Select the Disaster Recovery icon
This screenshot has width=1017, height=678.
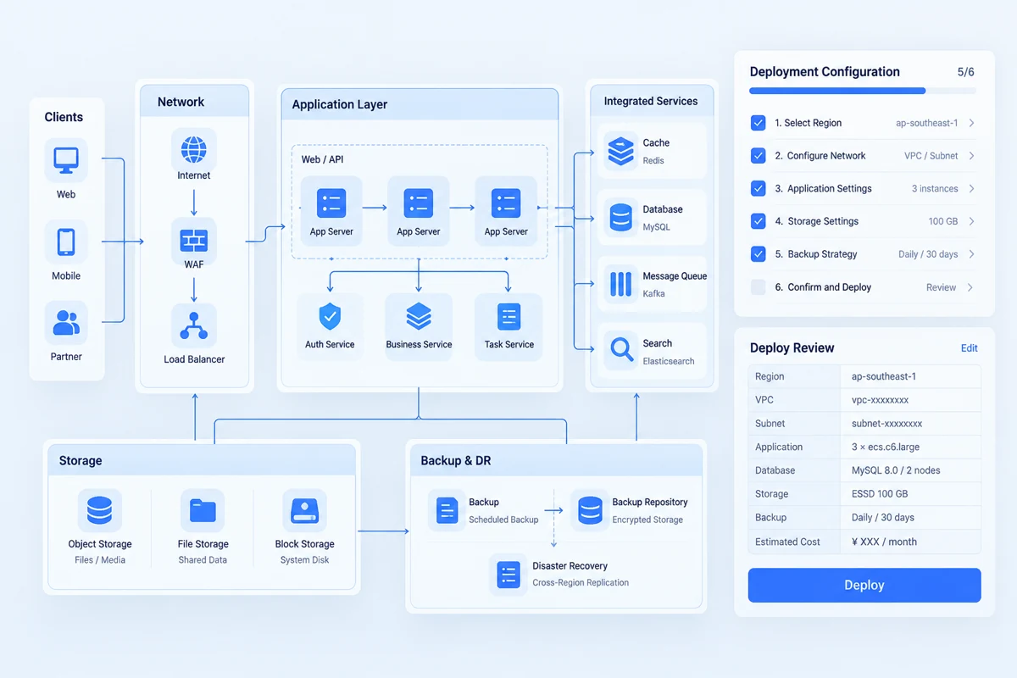click(508, 574)
